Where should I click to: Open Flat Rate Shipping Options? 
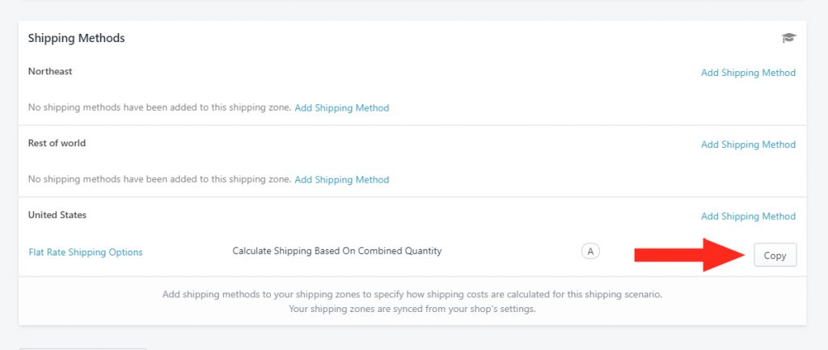pos(86,252)
